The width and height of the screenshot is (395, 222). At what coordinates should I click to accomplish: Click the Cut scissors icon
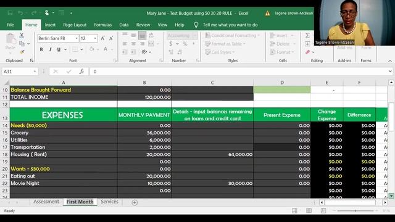[x=22, y=36]
